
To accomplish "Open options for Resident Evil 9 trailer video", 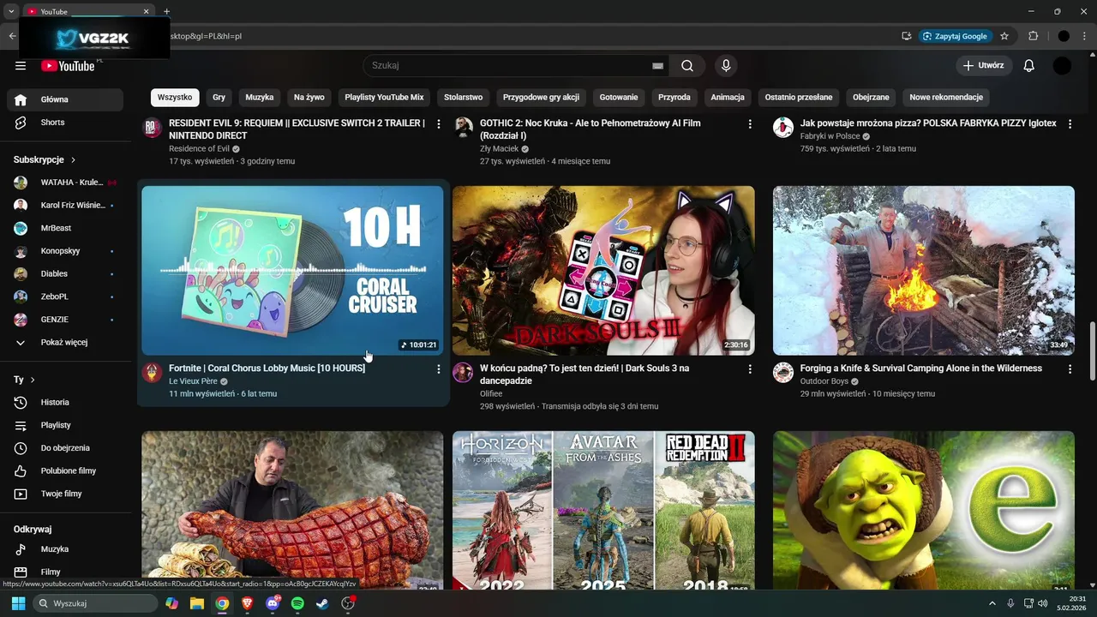I will [439, 124].
